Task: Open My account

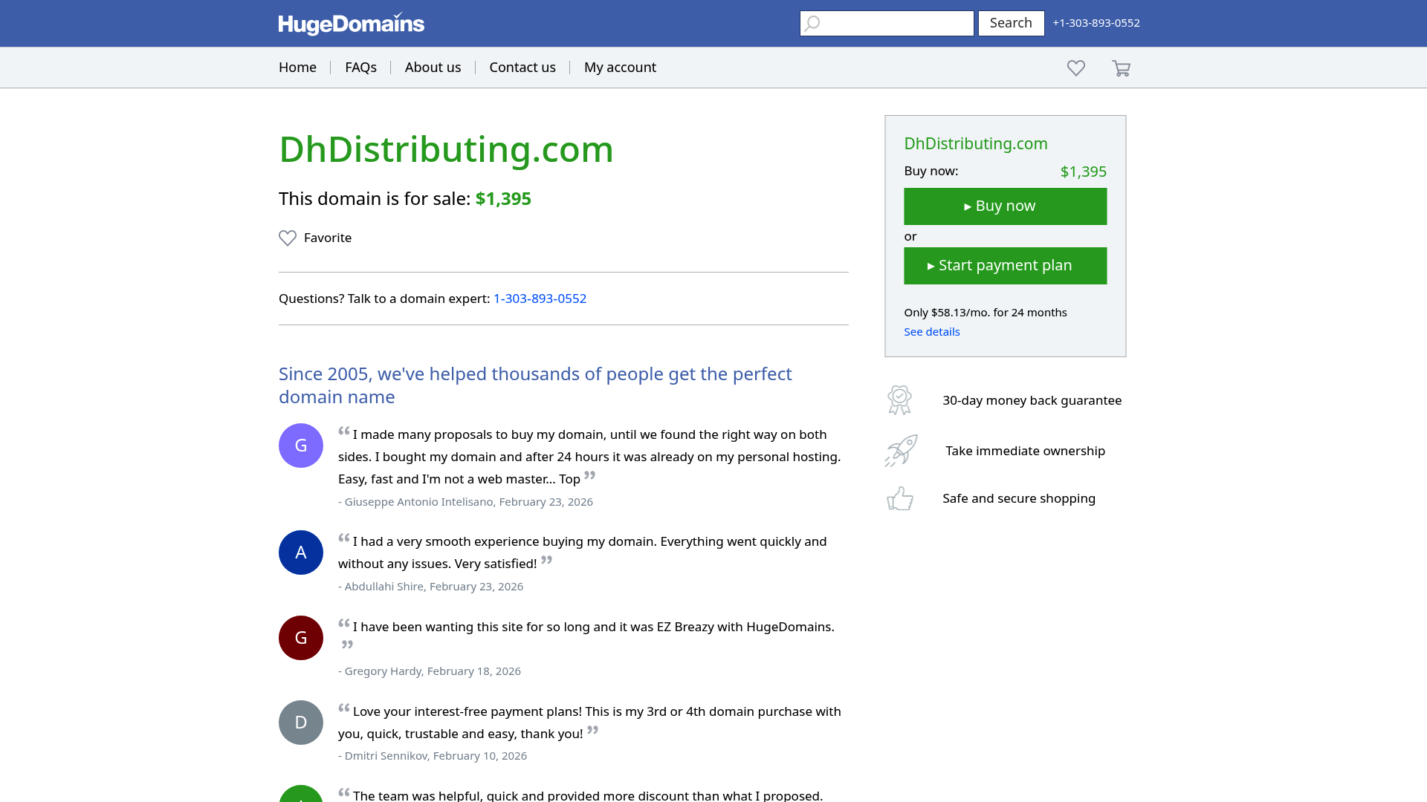Action: pos(620,67)
